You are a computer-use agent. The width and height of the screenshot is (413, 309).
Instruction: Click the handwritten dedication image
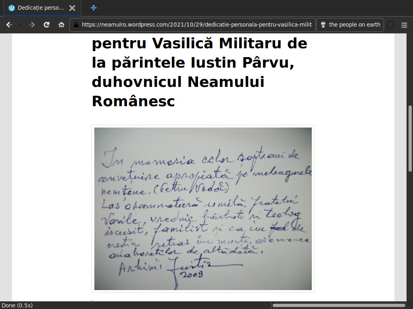pos(203,208)
